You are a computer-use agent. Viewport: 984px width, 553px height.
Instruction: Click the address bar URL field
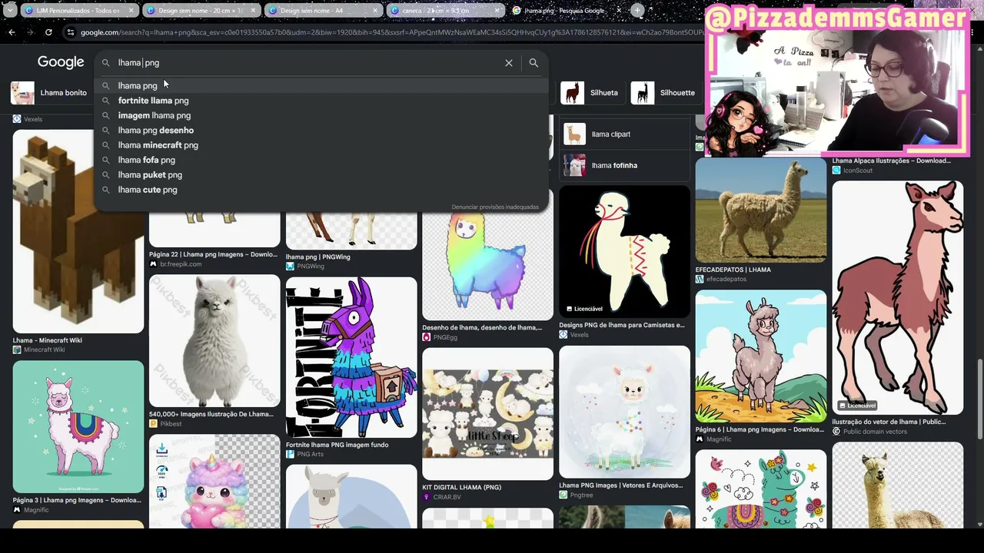pos(392,32)
